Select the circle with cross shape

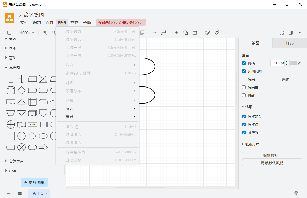coord(11,125)
